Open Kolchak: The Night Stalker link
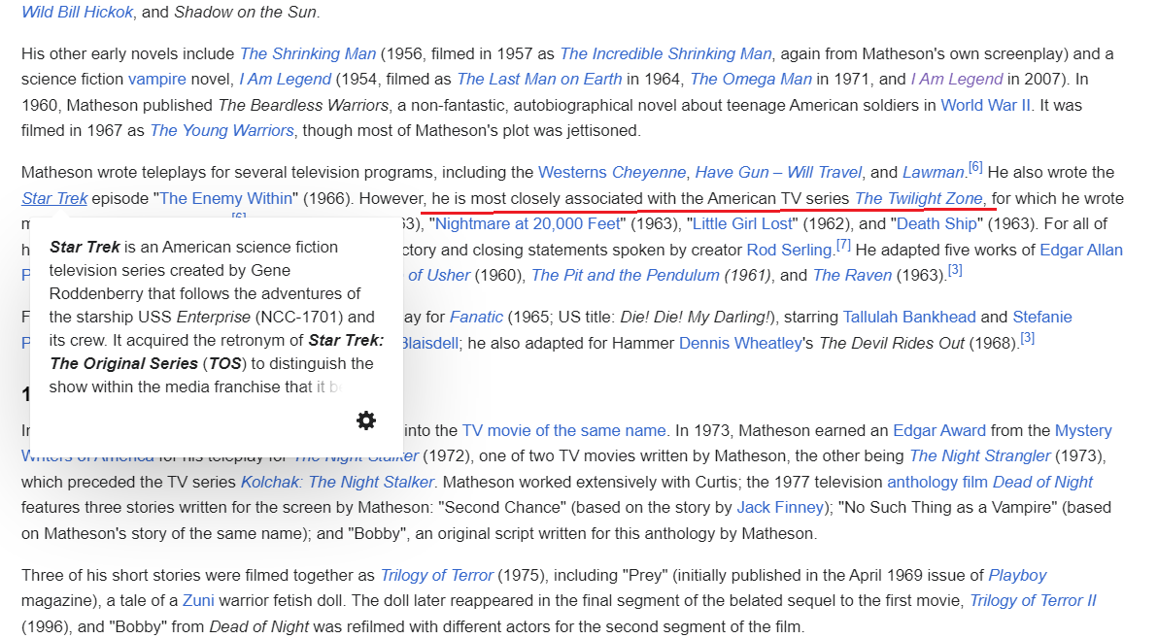 (337, 483)
